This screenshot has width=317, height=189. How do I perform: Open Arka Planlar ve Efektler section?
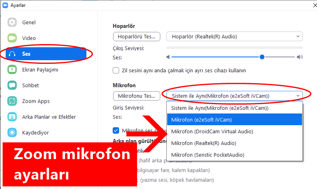49,117
